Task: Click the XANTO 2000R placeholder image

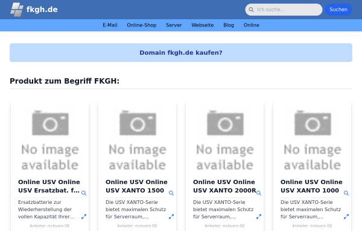Action: pyautogui.click(x=225, y=140)
